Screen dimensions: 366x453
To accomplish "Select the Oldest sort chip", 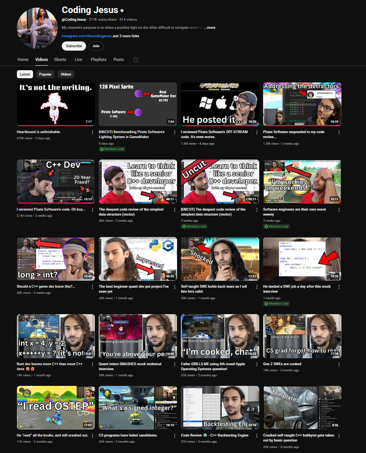I will (66, 74).
